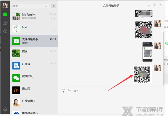This screenshot has height=118, width=168.
Task: Click the 订阅号 blue icon
Action: pos(16,65)
